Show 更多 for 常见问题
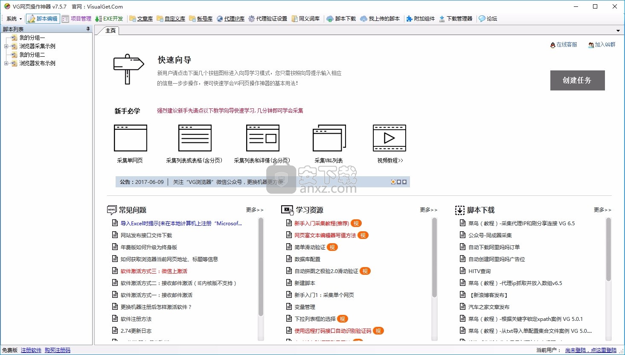 point(255,210)
